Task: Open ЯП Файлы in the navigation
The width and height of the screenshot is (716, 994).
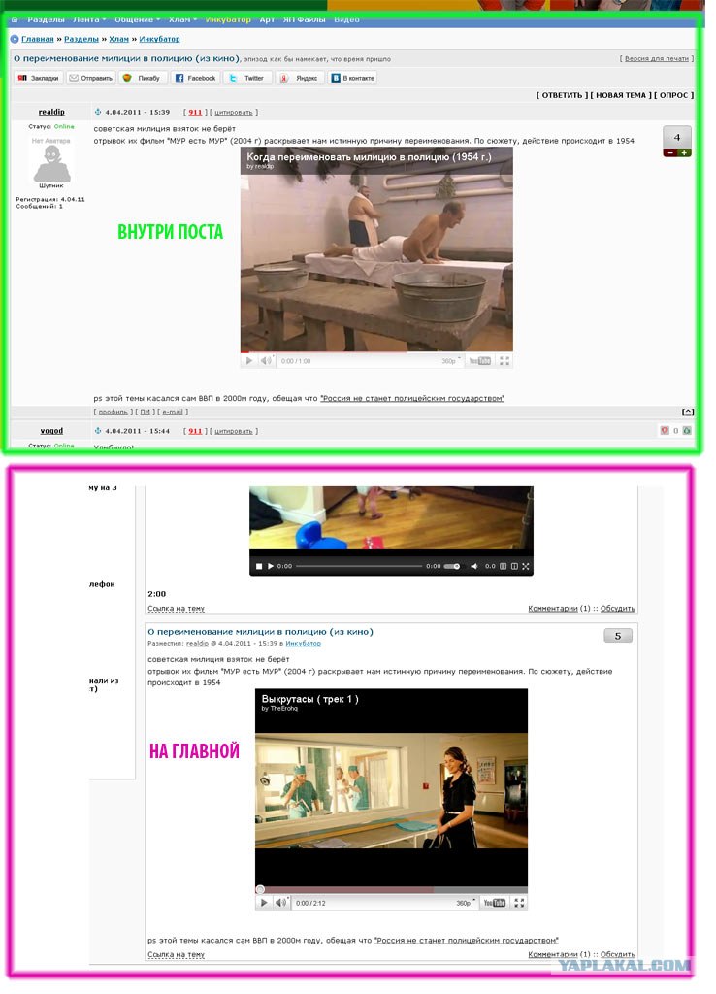Action: [x=304, y=19]
